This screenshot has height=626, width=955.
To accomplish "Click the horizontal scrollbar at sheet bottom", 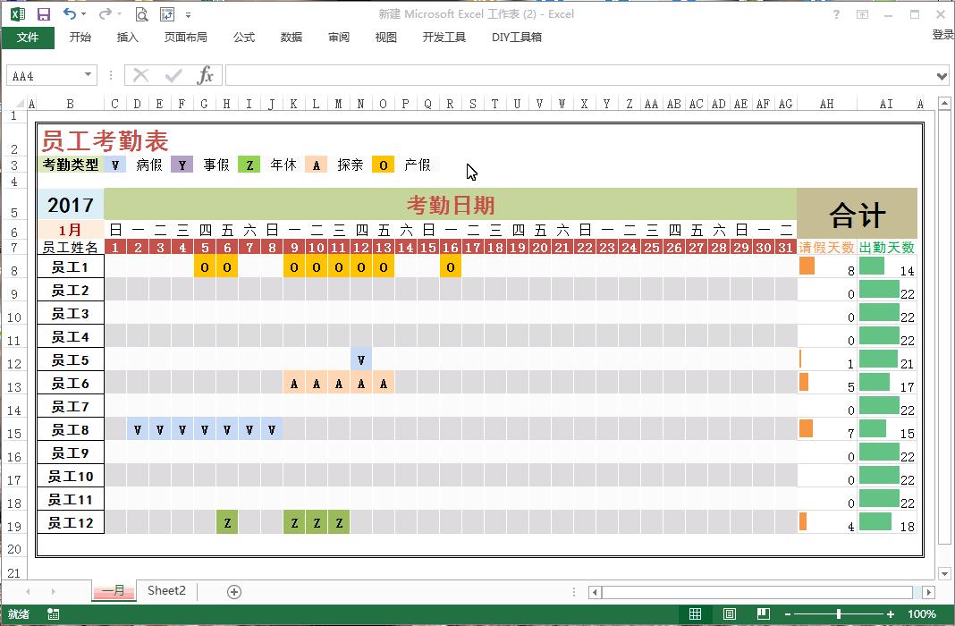I will 760,590.
